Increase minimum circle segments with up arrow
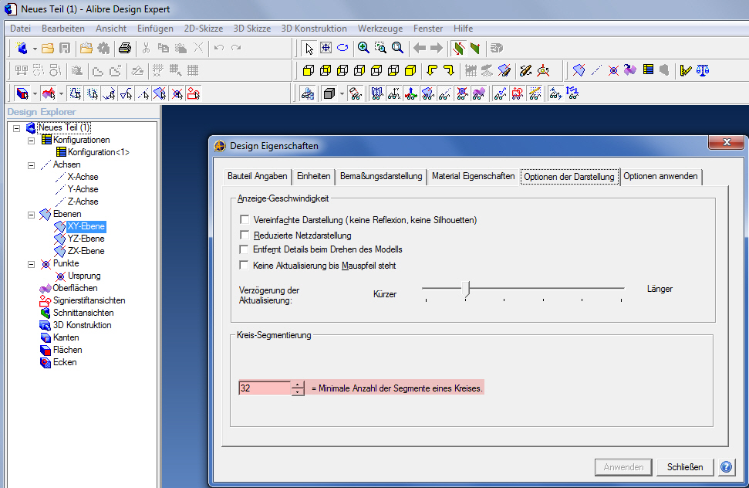The width and height of the screenshot is (749, 488). coord(298,385)
